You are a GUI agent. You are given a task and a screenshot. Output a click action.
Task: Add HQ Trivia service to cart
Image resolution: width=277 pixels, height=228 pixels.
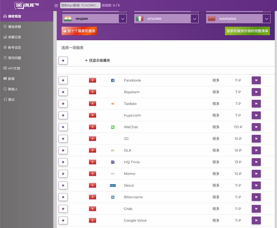click(x=256, y=162)
